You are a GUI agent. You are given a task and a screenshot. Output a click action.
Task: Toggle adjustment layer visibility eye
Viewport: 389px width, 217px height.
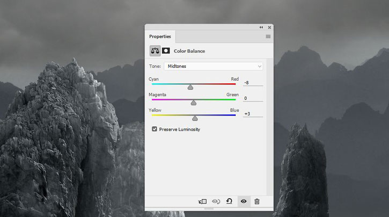[244, 201]
